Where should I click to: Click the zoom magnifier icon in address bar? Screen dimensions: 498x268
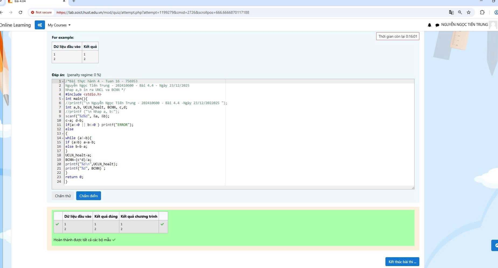pyautogui.click(x=460, y=12)
